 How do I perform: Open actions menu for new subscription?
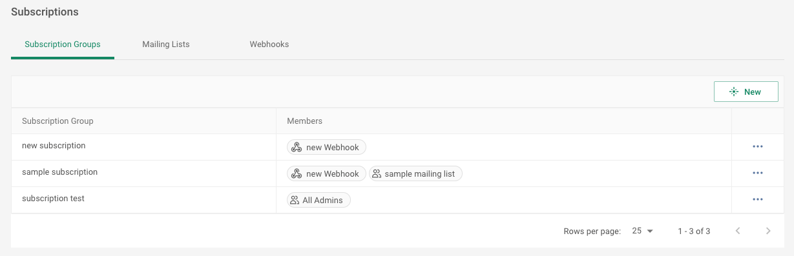coord(758,147)
